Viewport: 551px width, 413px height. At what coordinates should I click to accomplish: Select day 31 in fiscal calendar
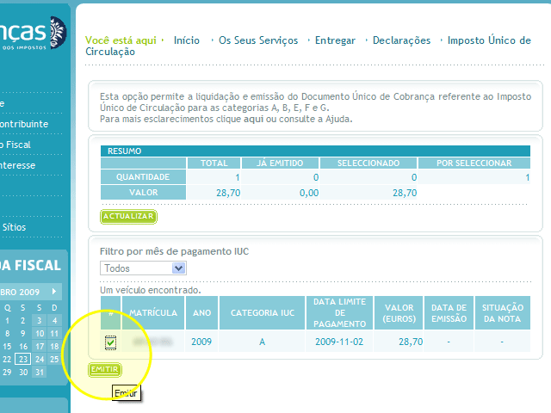click(x=40, y=373)
